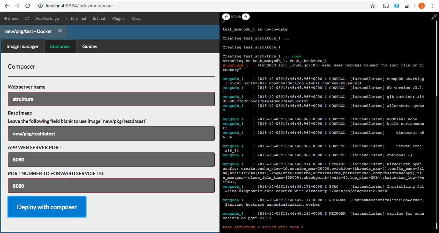
Task: Increase terminal width with right arrow
Action: click(246, 17)
